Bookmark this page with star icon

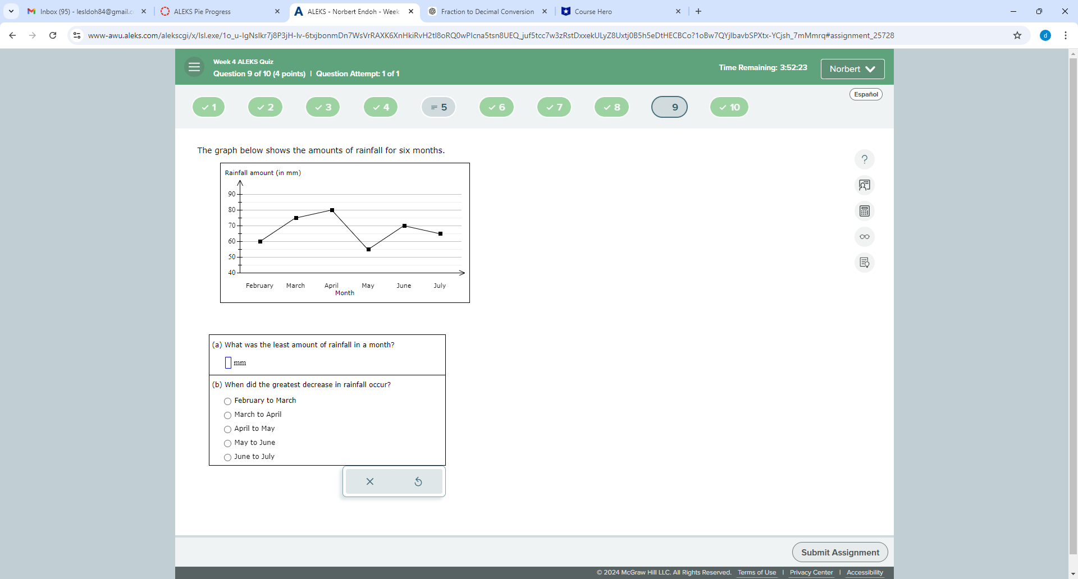1017,35
